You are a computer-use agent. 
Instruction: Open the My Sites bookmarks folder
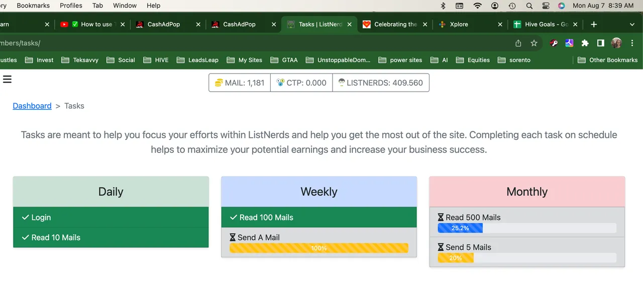coord(245,60)
